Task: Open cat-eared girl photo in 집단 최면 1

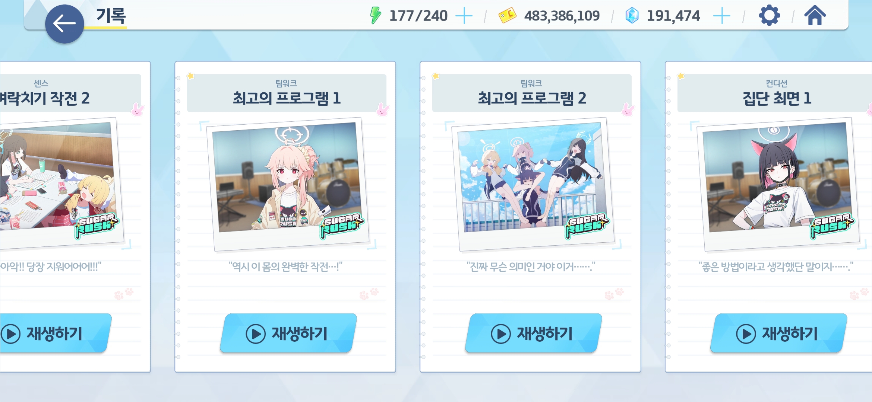Action: point(778,184)
